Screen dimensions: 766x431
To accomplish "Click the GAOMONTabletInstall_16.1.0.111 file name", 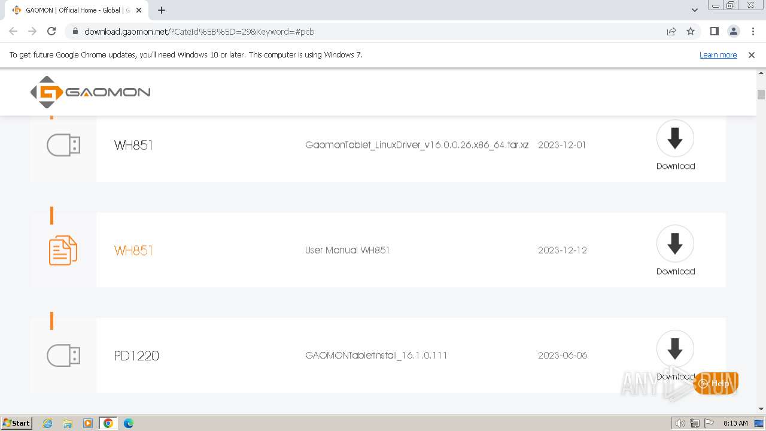I will coord(376,356).
